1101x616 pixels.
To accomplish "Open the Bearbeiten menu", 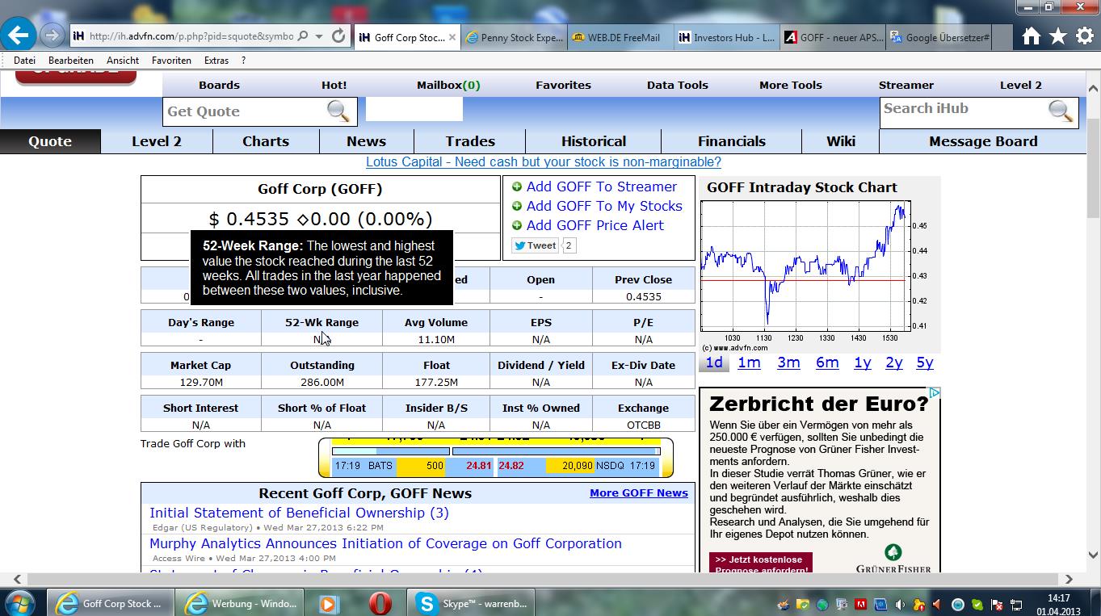I will [71, 61].
